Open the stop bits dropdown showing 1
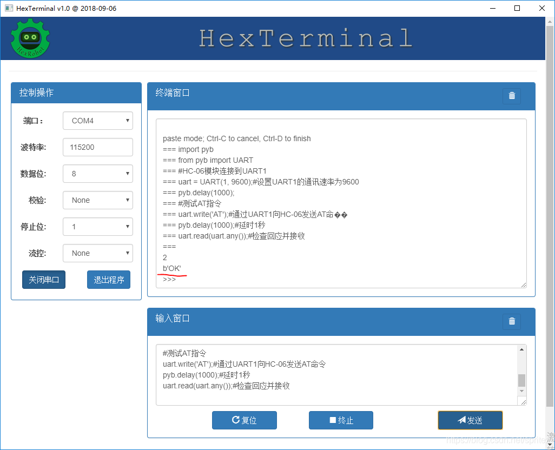 tap(98, 227)
